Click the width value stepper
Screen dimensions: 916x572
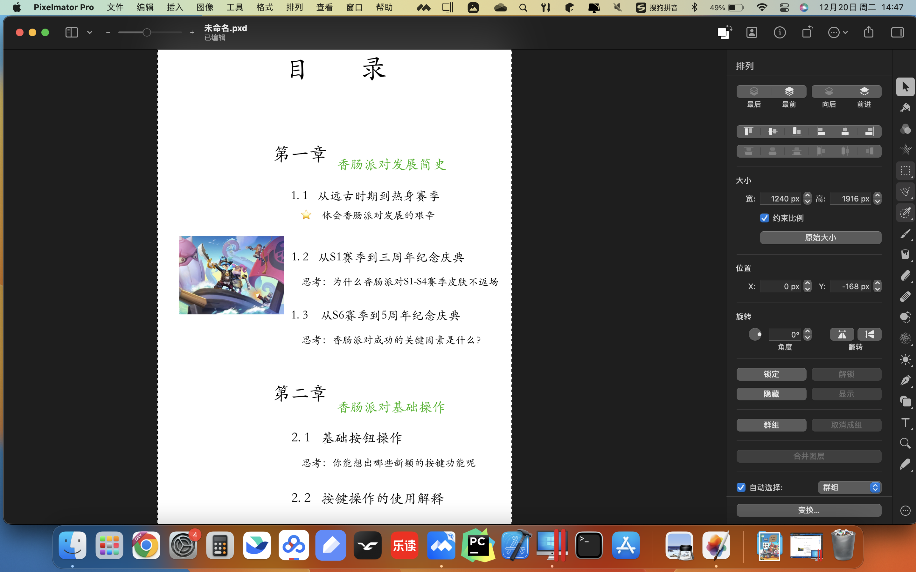(x=807, y=198)
